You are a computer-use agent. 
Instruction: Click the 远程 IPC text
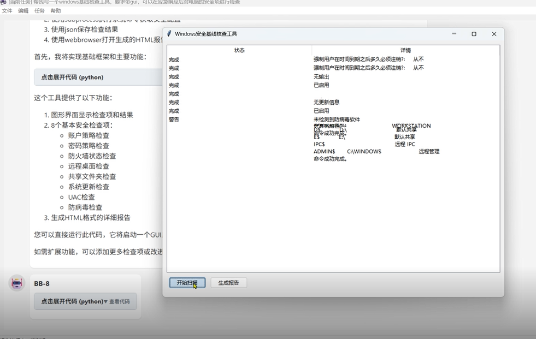click(x=405, y=144)
